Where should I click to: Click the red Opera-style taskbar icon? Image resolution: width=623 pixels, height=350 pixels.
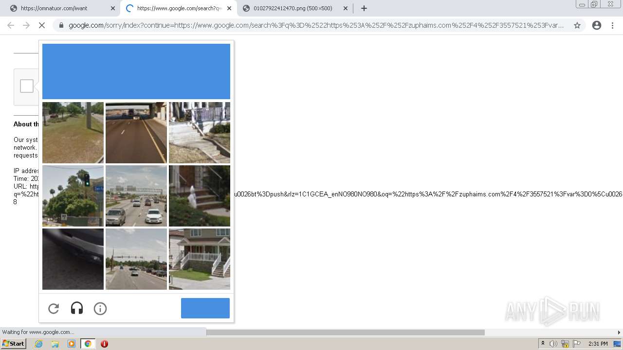pyautogui.click(x=104, y=344)
